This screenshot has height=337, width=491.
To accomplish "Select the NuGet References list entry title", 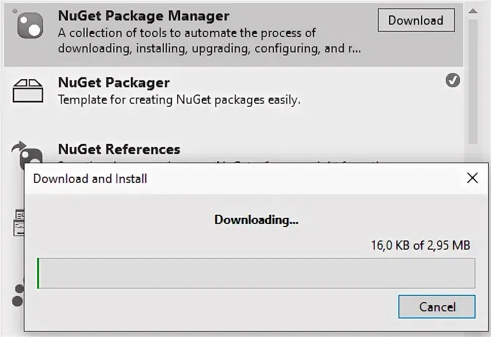I will [x=119, y=149].
